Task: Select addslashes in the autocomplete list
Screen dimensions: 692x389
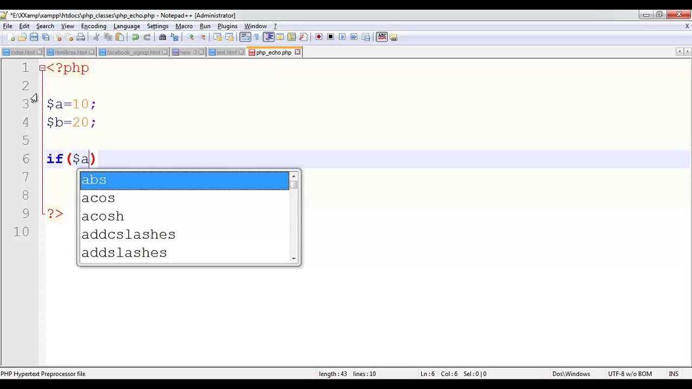Action: pyautogui.click(x=184, y=253)
